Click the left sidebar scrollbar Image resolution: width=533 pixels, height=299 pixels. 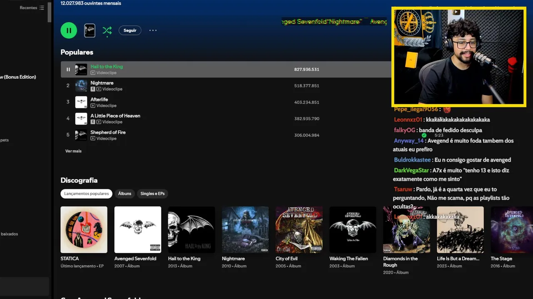[50, 12]
